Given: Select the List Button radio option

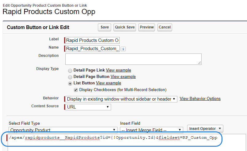Looking at the screenshot, I should tap(70, 83).
